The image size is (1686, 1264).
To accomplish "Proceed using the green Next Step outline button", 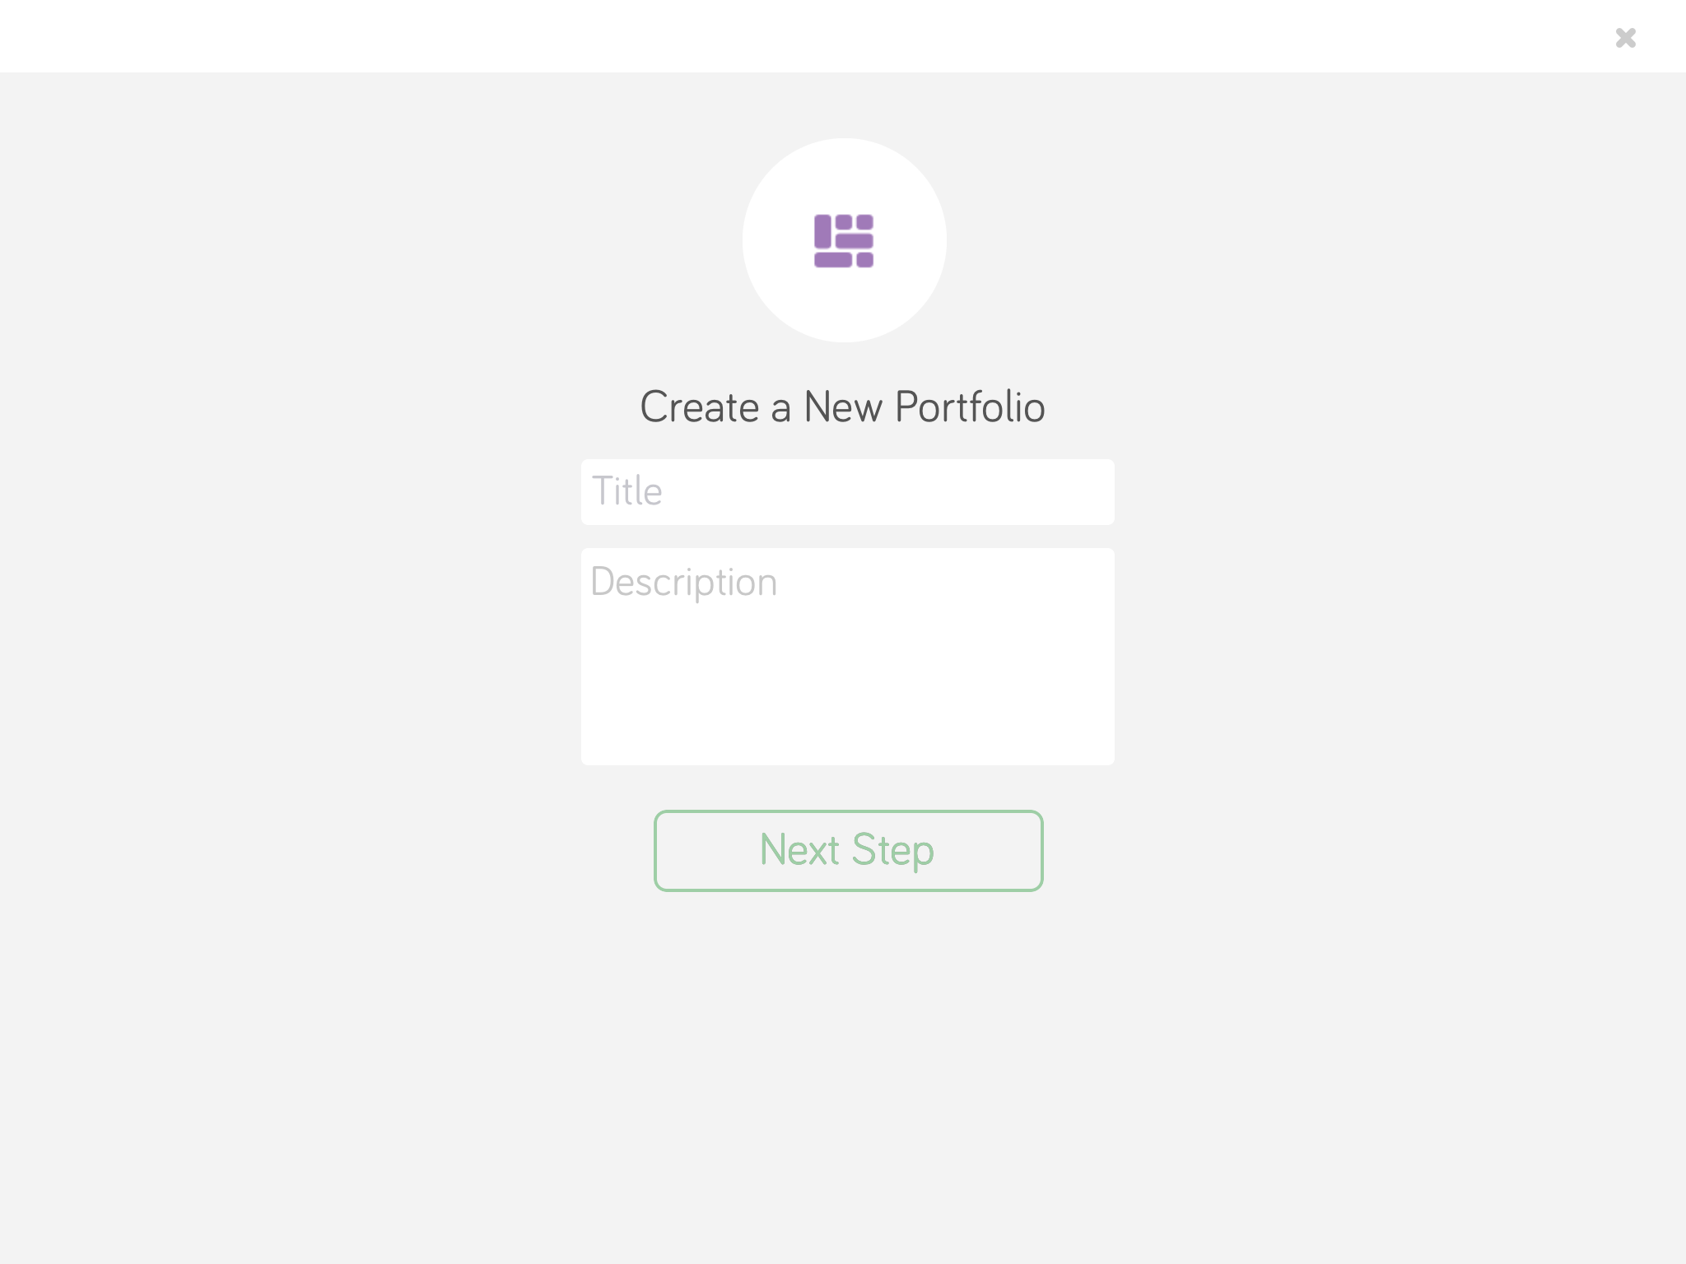I will point(848,851).
